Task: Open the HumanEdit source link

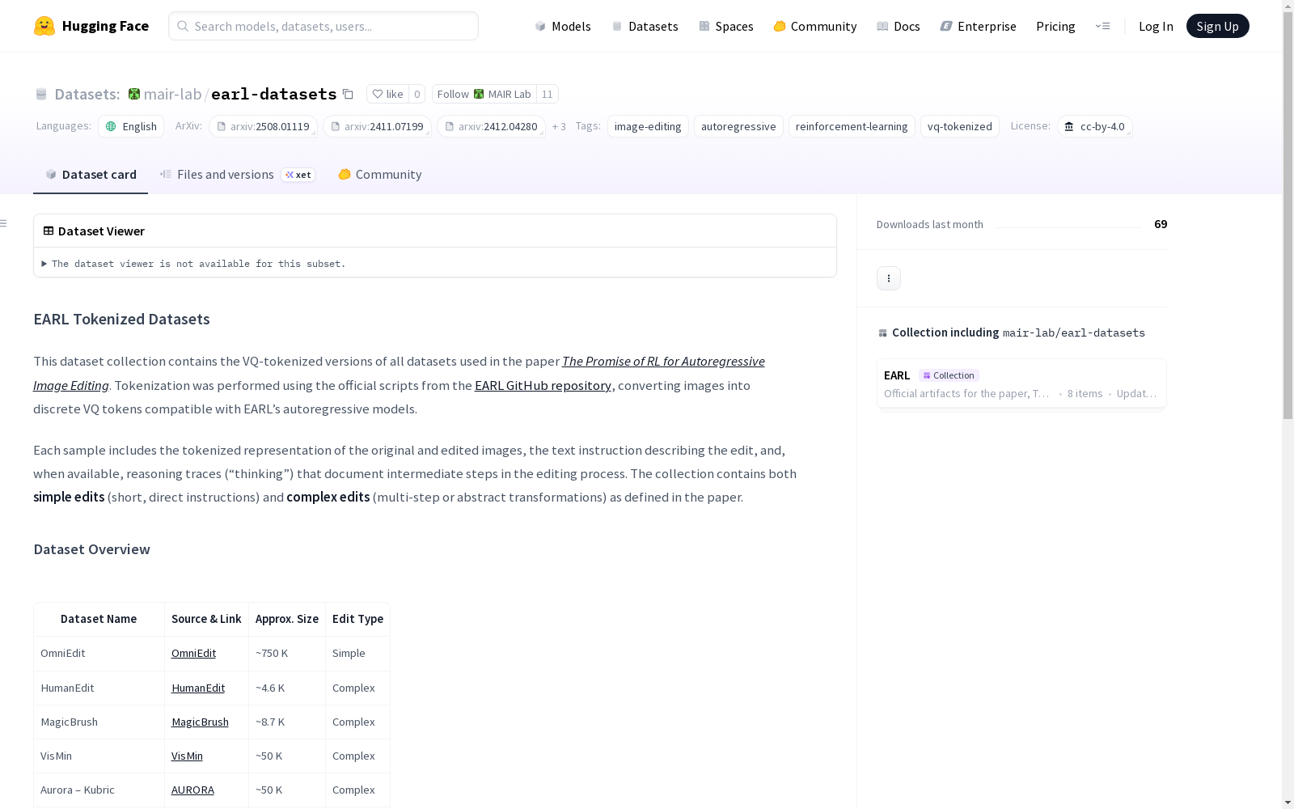Action: pyautogui.click(x=198, y=688)
